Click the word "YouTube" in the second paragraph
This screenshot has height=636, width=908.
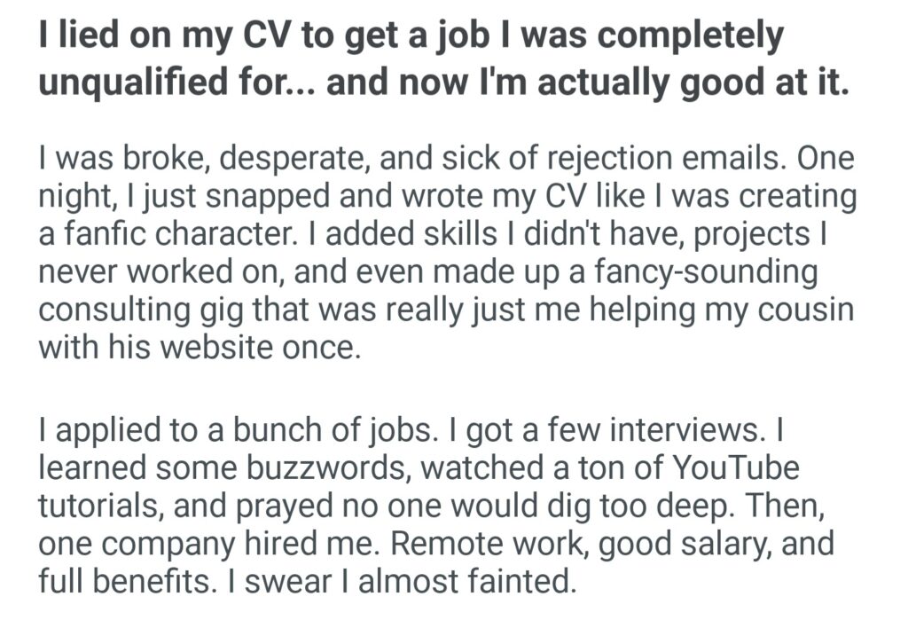[725, 467]
